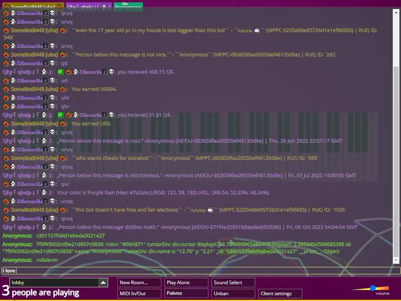Focus the chat input containing 'i love'
401x301 pixels.
[201, 271]
